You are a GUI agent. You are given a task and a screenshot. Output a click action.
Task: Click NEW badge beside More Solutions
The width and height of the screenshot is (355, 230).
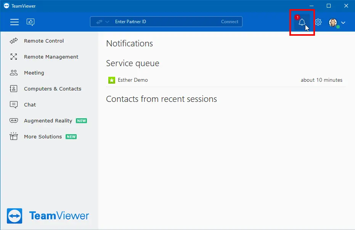[x=71, y=137]
